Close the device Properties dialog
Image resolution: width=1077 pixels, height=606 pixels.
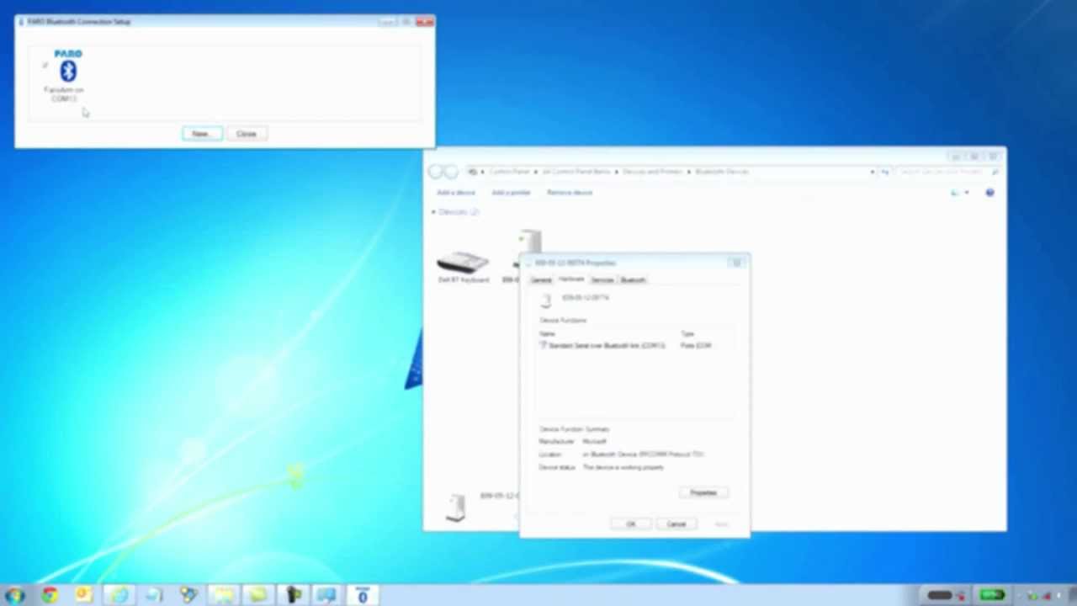pos(736,263)
